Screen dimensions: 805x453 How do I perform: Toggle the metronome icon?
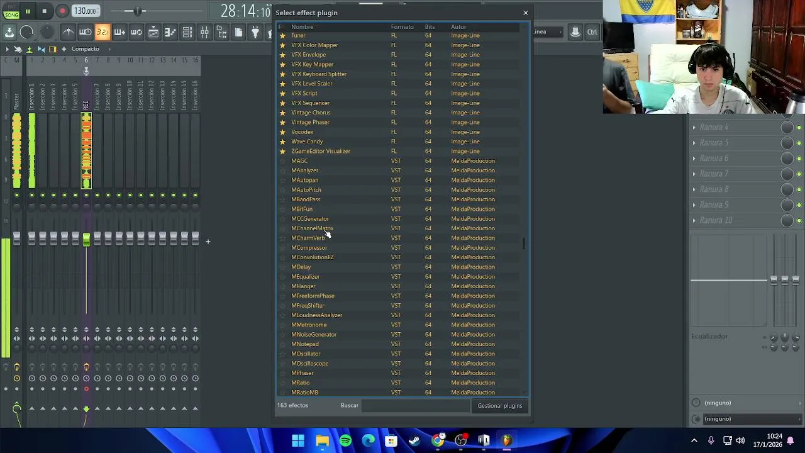68,32
